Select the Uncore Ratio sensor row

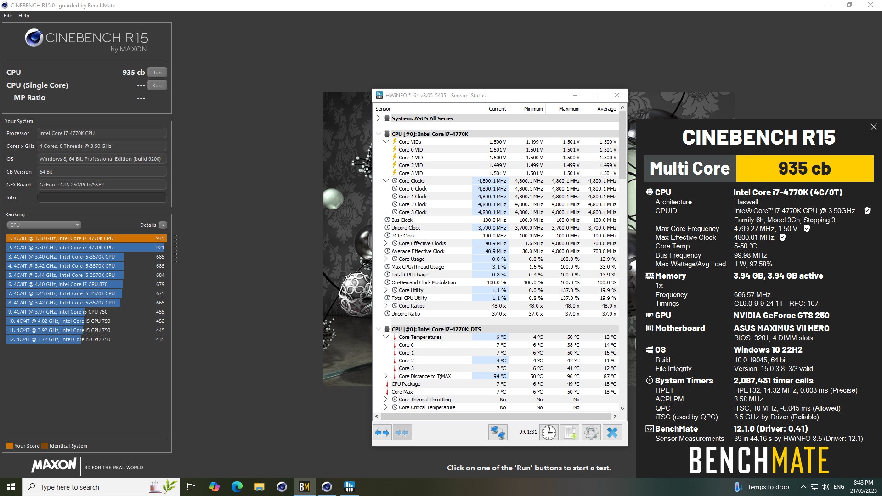[496, 314]
